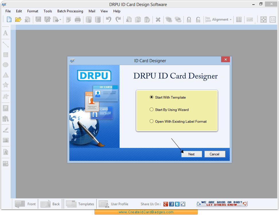Open the Batch Processing menu
The image size is (279, 215).
(x=70, y=11)
